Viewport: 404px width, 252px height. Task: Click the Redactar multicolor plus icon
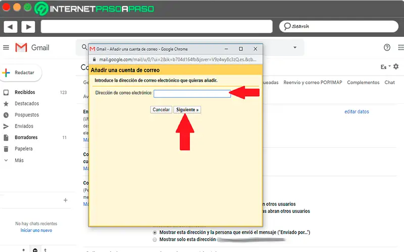[6, 73]
